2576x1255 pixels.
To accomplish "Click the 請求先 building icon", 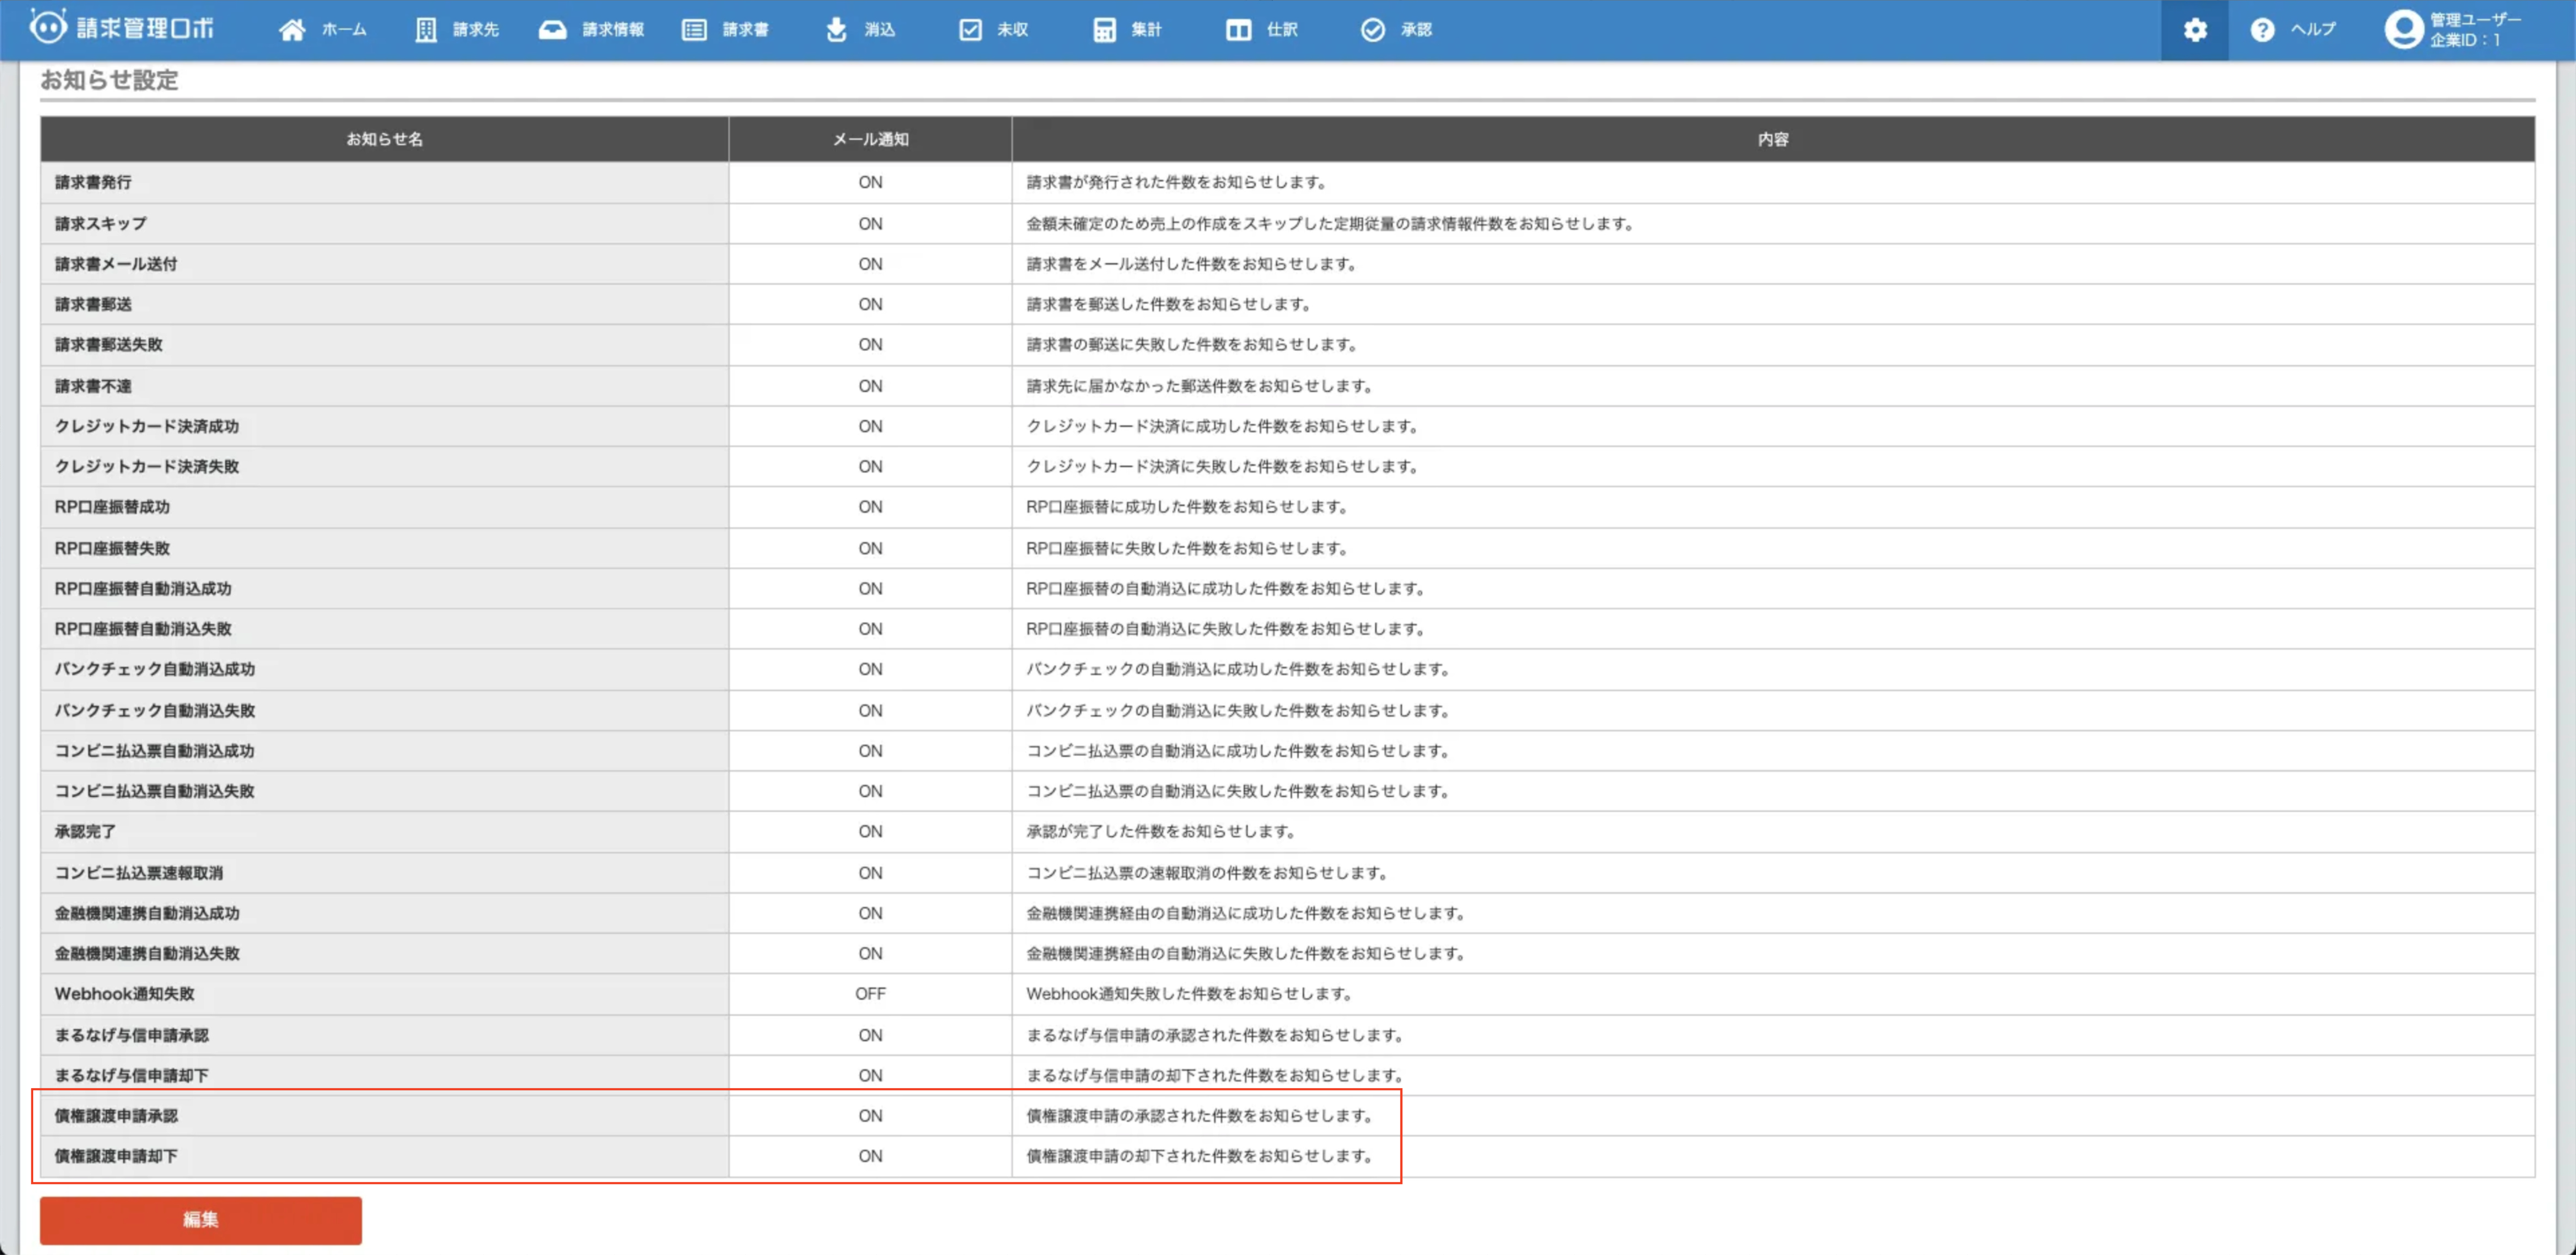I will 426,30.
